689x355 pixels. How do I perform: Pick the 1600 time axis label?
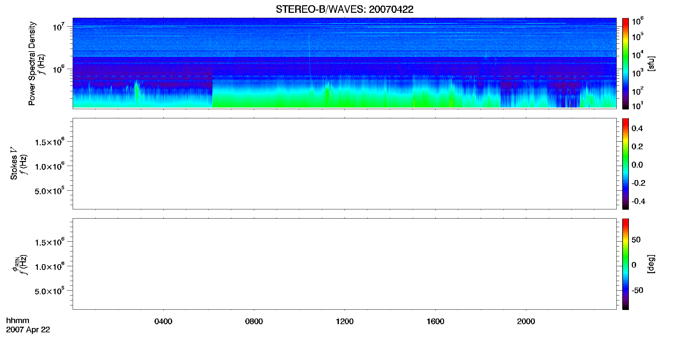[x=435, y=321]
